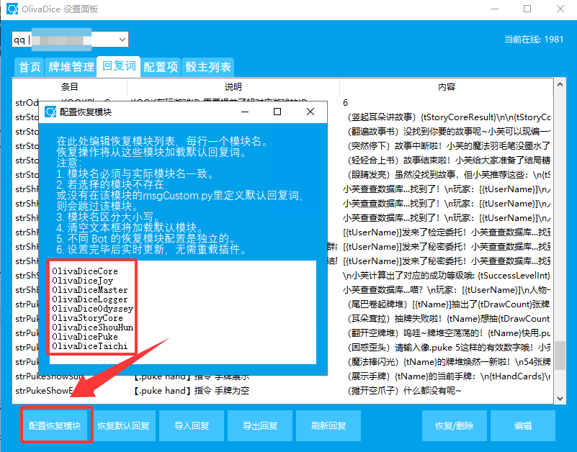
Task: Close the OlivaDice 设置面板 window
Action: coord(560,9)
